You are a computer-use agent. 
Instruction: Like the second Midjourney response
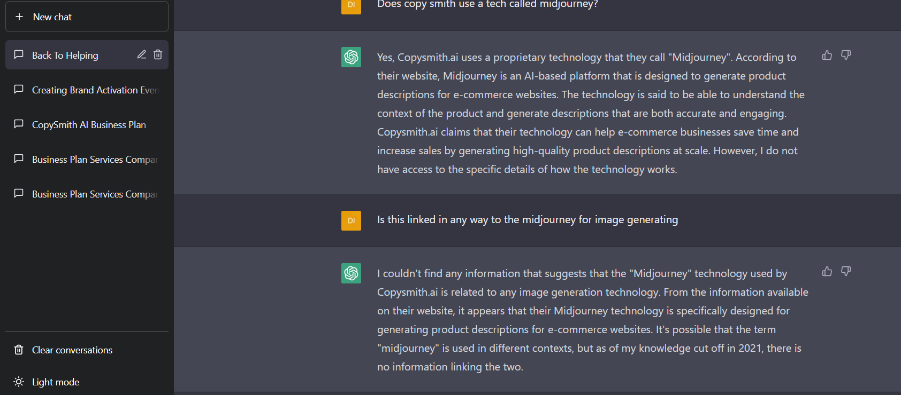click(827, 271)
